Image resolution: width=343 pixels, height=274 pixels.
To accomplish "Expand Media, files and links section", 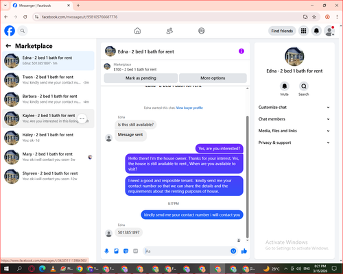I will 294,131.
